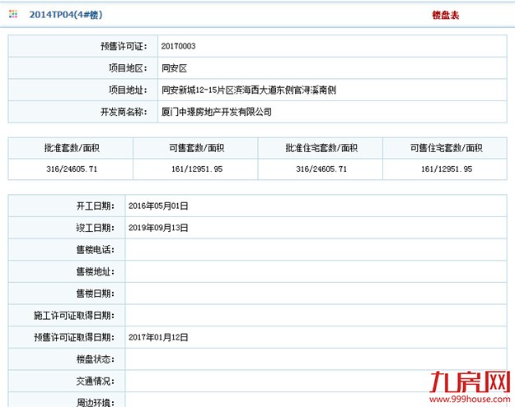The height and width of the screenshot is (407, 515).
Task: Click the 可售套数/面积 column header
Action: (x=197, y=148)
